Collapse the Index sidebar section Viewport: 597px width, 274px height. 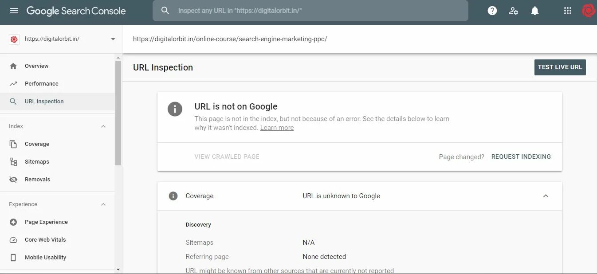click(103, 126)
